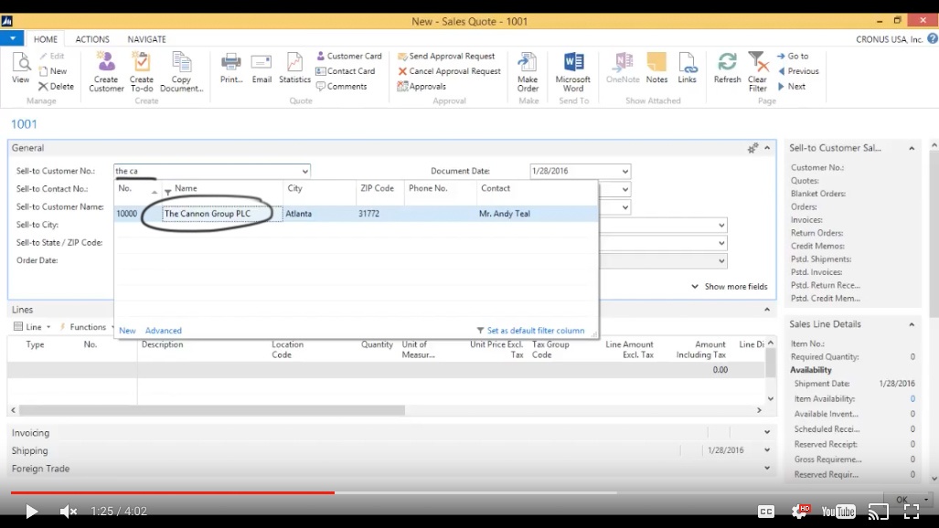
Task: Open the Customer Card
Action: 349,56
